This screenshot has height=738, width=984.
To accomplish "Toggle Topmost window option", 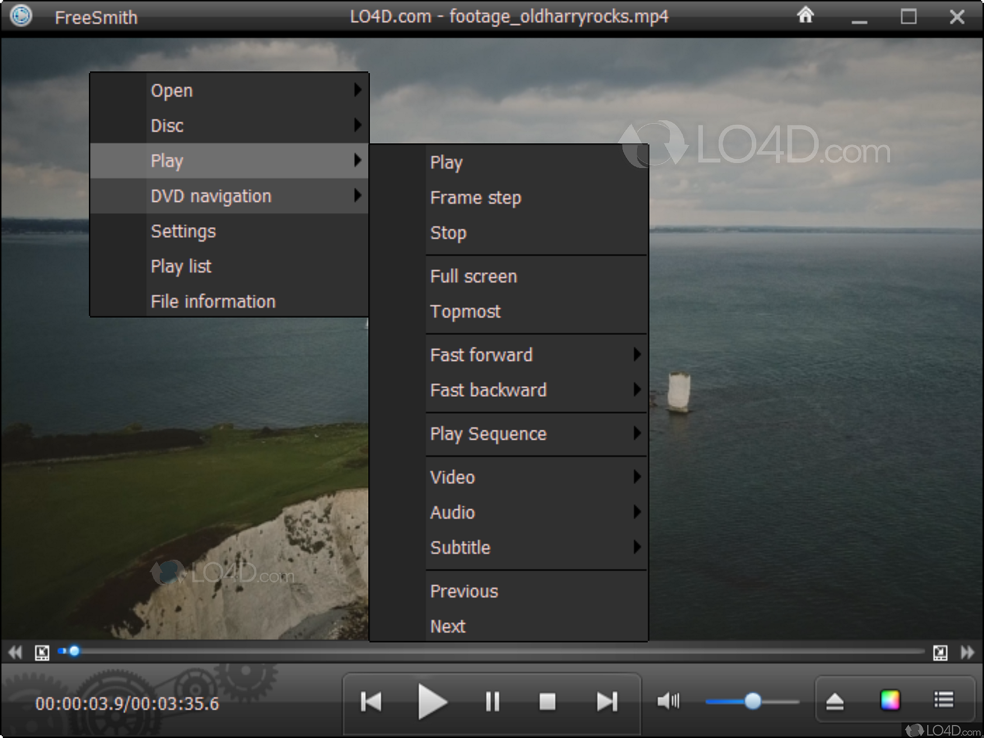I will [465, 311].
